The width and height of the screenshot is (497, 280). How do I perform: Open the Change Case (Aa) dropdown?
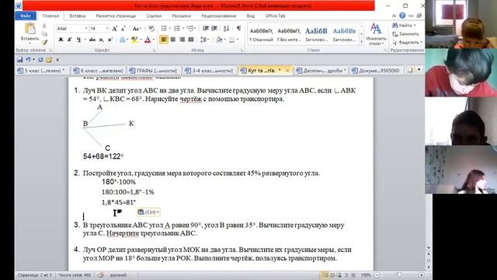(137, 29)
